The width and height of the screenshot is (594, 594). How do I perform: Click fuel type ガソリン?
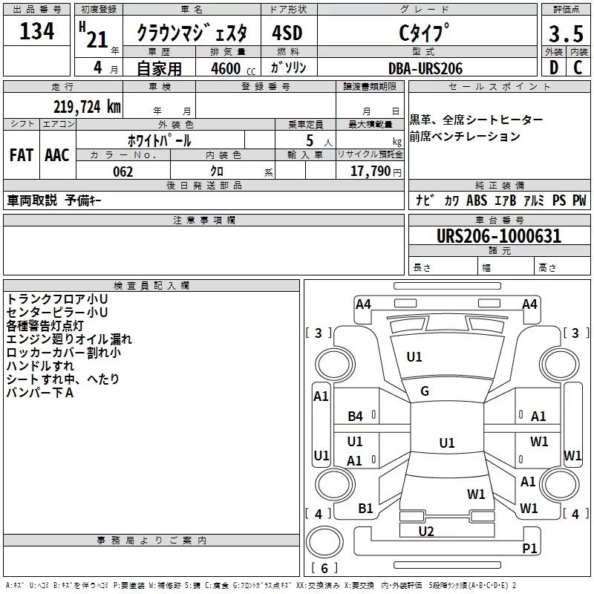[288, 68]
